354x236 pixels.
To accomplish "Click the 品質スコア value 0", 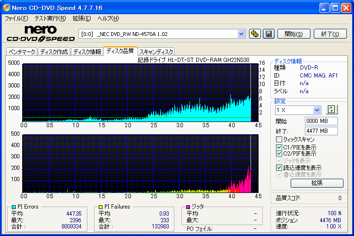I will 340,198.
